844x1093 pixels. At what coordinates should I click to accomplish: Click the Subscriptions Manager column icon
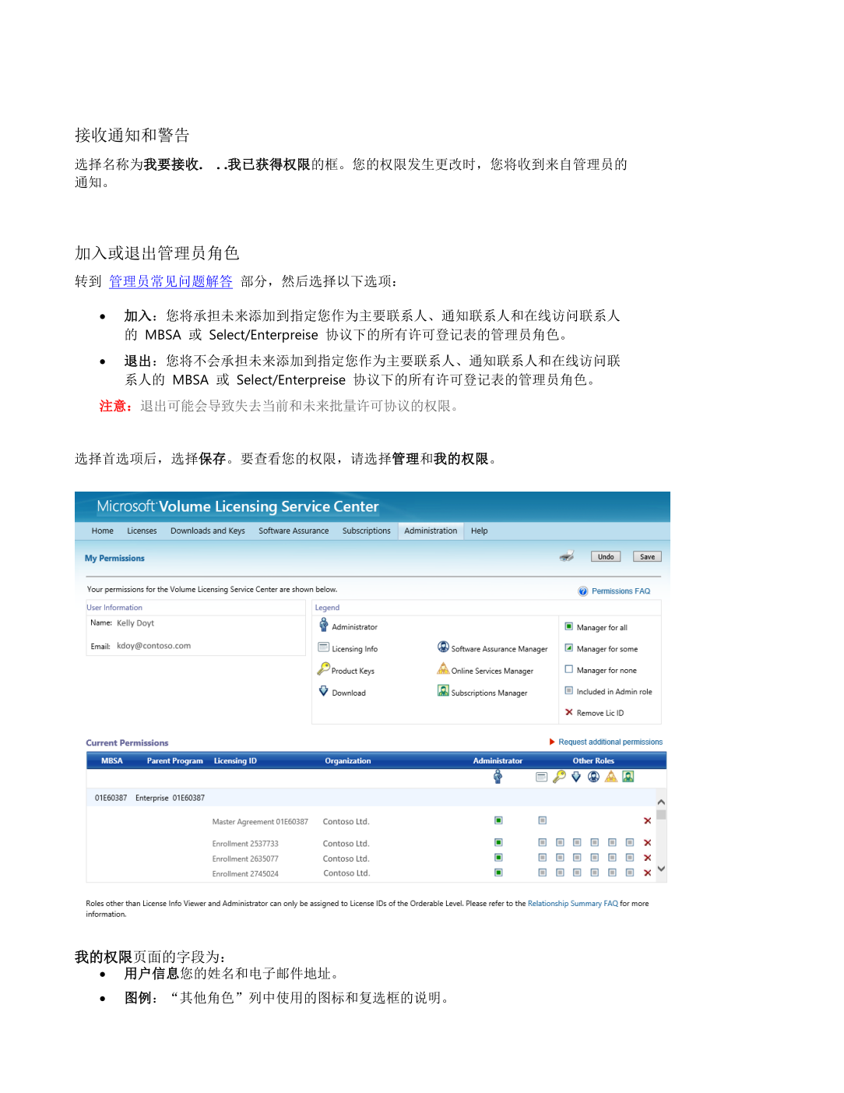[628, 777]
